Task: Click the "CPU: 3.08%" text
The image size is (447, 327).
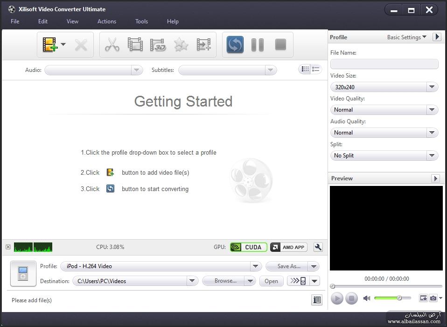Action: tap(110, 247)
